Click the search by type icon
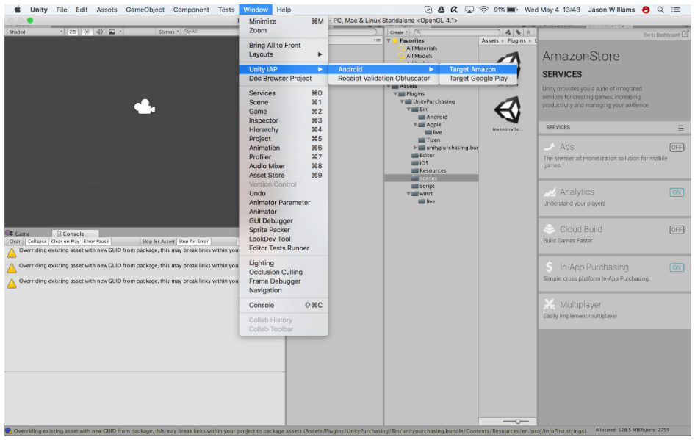This screenshot has width=695, height=440. (x=508, y=32)
